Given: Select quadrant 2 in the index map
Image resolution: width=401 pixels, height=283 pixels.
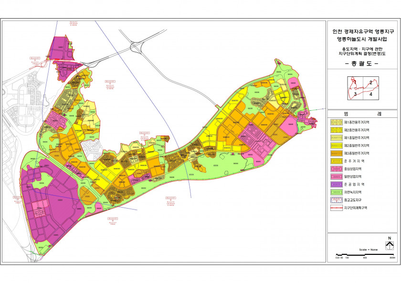Looking at the screenshot, I should pos(370,83).
